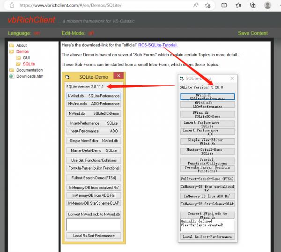Click the empty output textbox in yellow window
Viewport: 281px width, 252px height.
pos(94,224)
